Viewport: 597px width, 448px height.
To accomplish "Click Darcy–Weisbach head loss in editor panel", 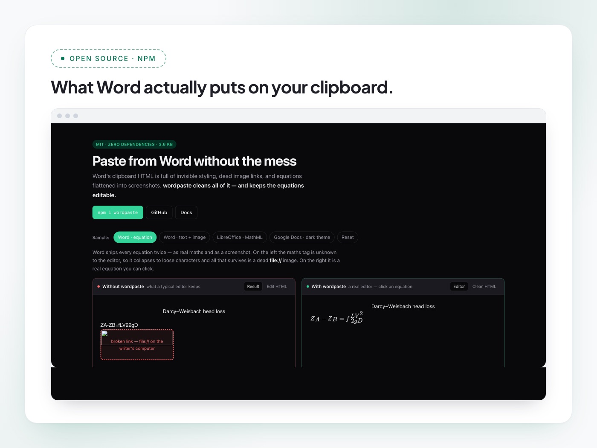I will [403, 306].
